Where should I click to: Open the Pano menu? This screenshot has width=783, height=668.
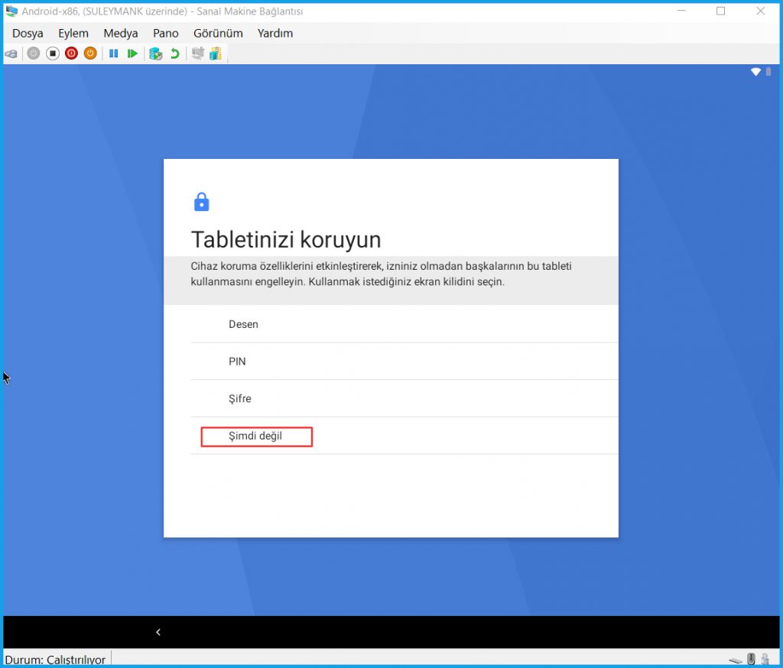coord(166,34)
